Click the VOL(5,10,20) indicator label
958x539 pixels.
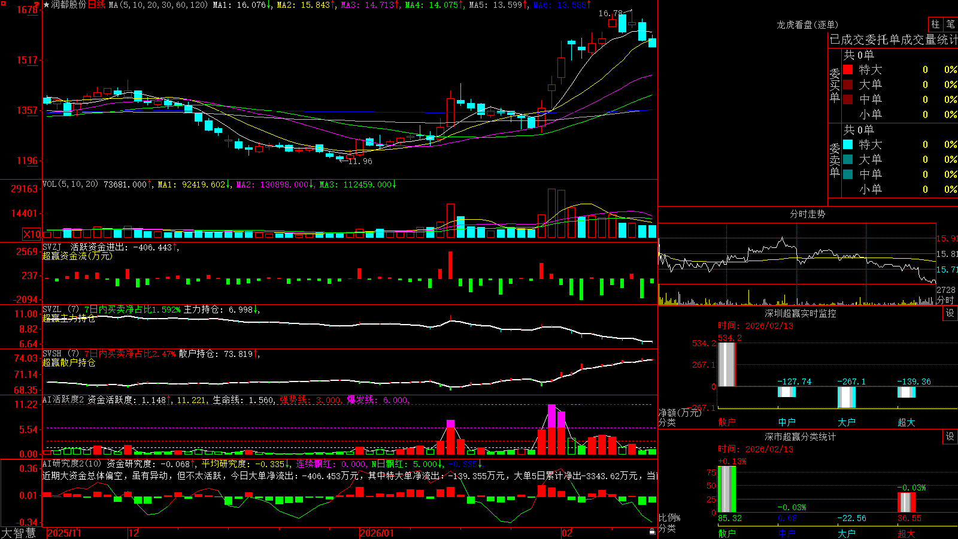coord(70,184)
